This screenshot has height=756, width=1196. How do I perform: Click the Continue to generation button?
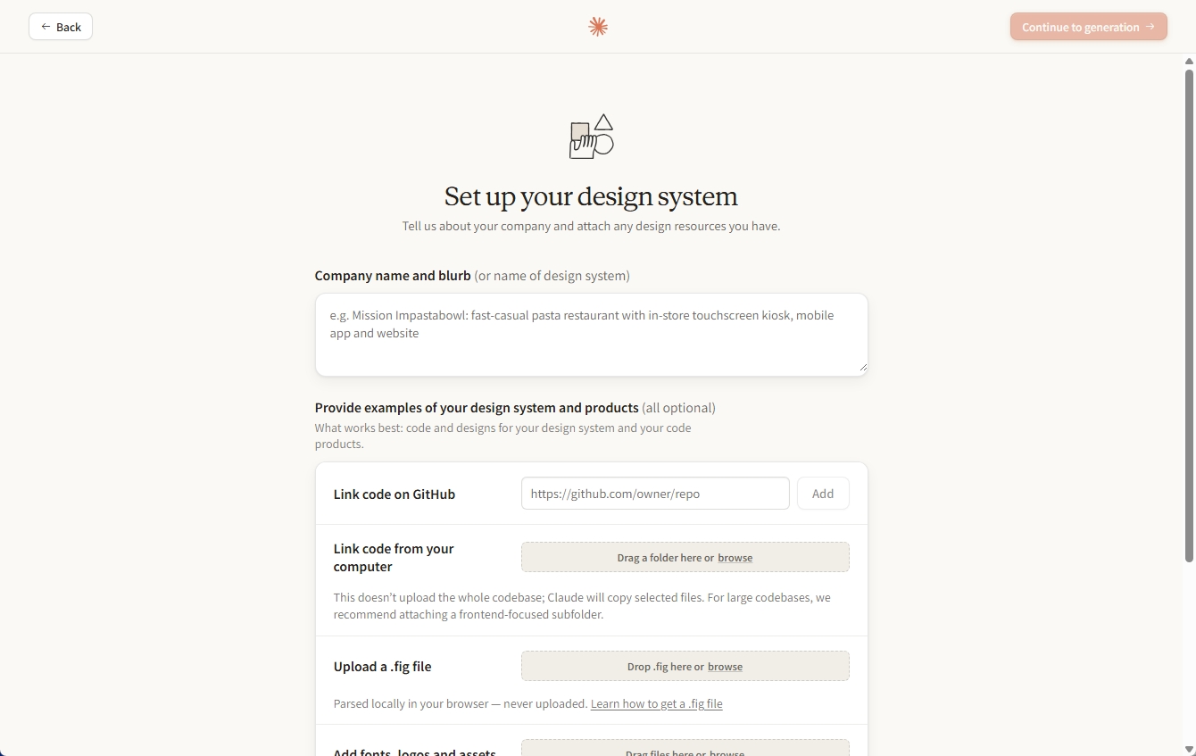1088,27
